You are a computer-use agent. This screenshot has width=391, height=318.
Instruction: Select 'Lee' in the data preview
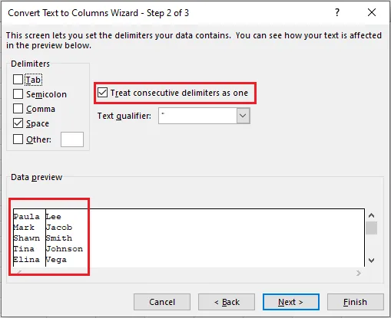coord(54,217)
